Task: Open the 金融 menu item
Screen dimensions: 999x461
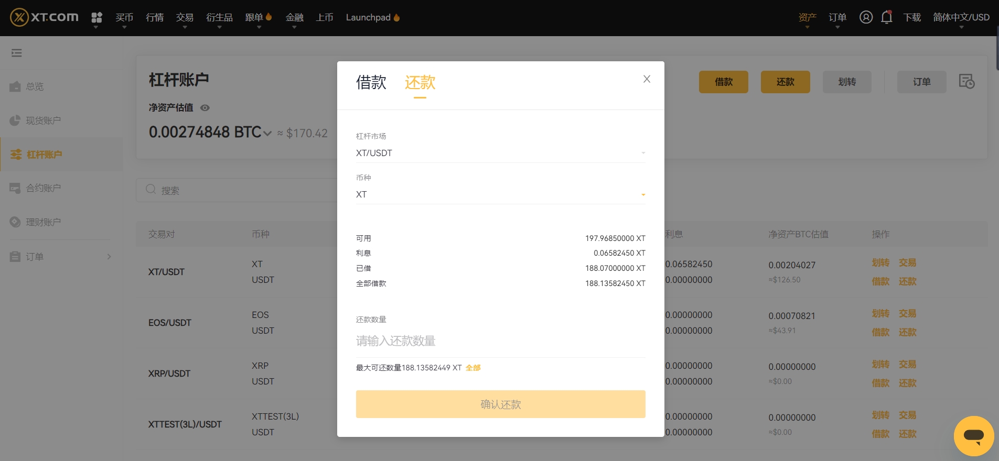Action: (294, 17)
